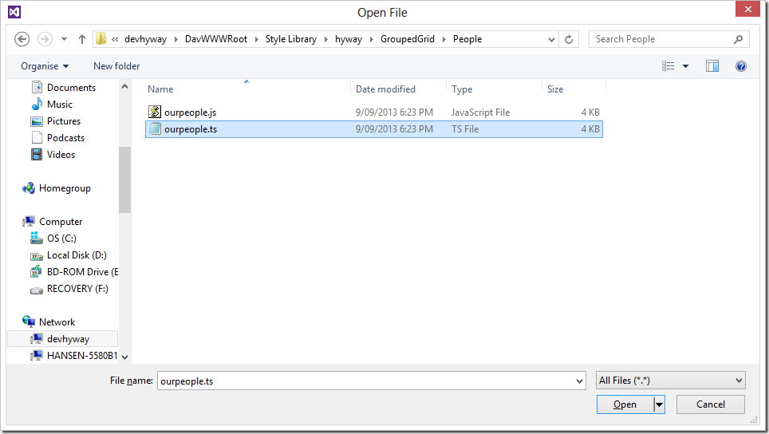Click the search magnifier icon

point(739,39)
